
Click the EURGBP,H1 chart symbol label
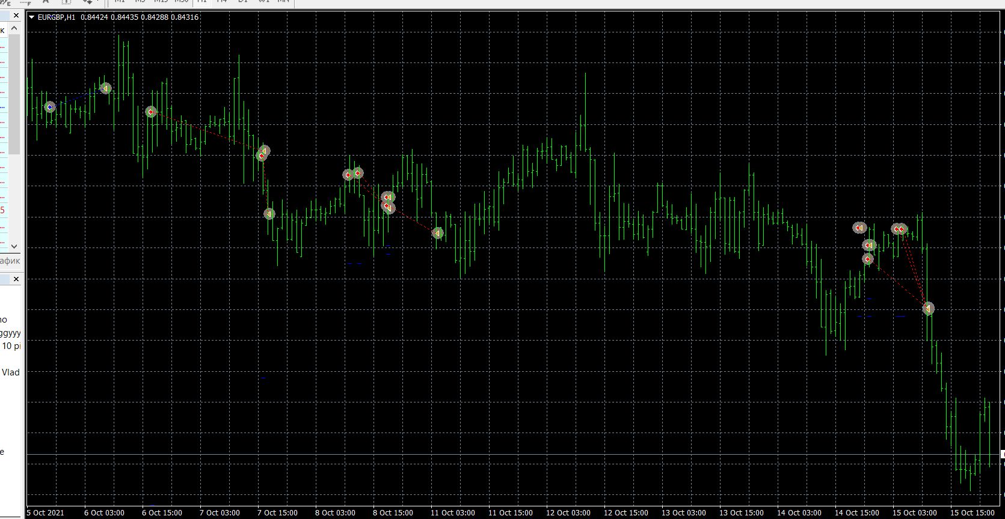tap(57, 17)
